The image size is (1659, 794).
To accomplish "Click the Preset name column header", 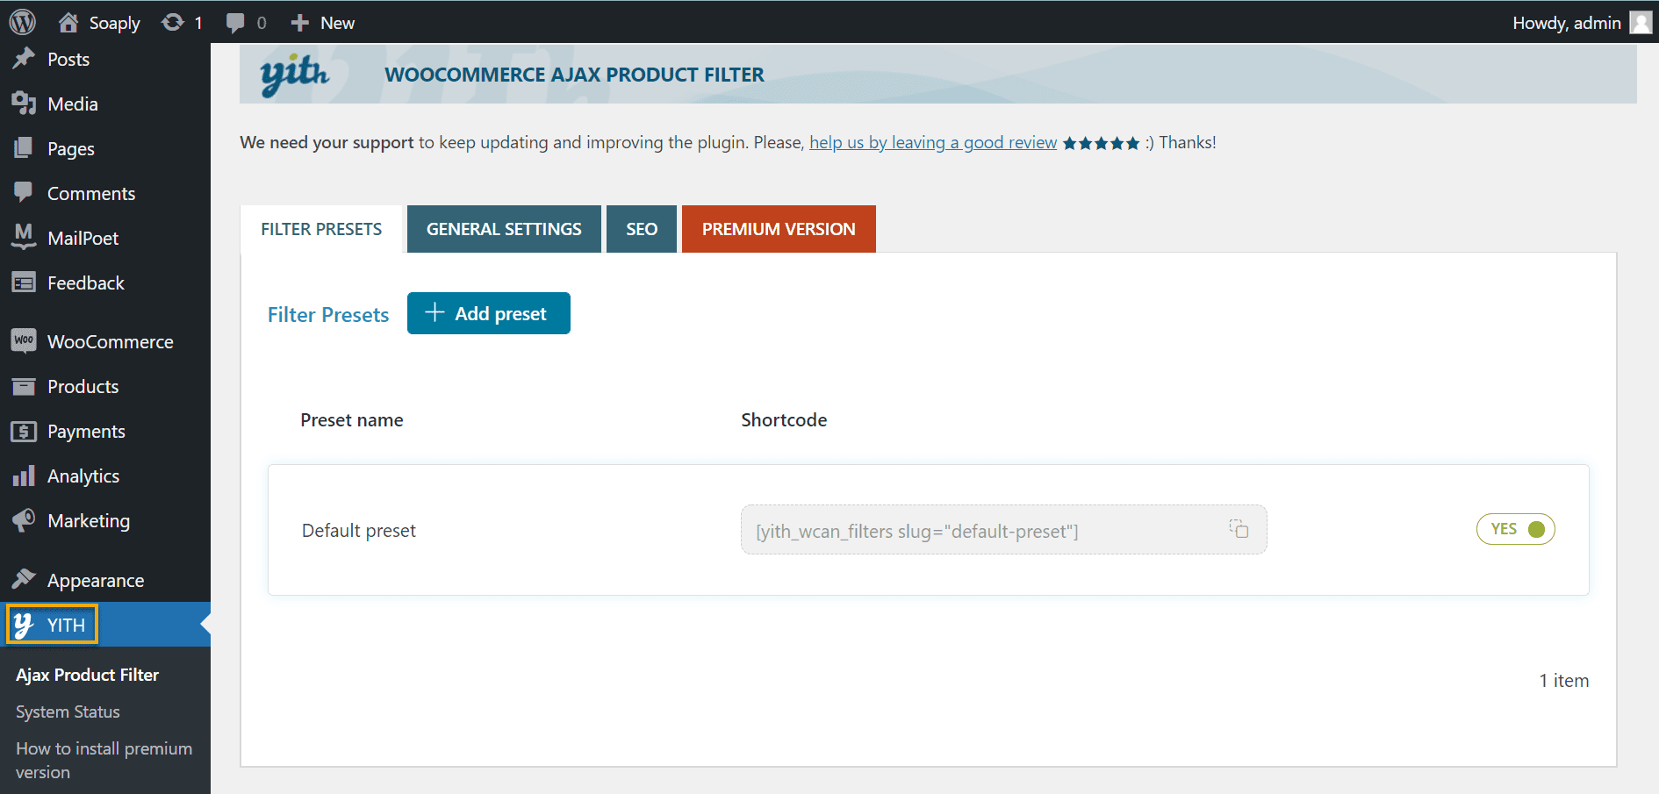I will [x=352, y=419].
